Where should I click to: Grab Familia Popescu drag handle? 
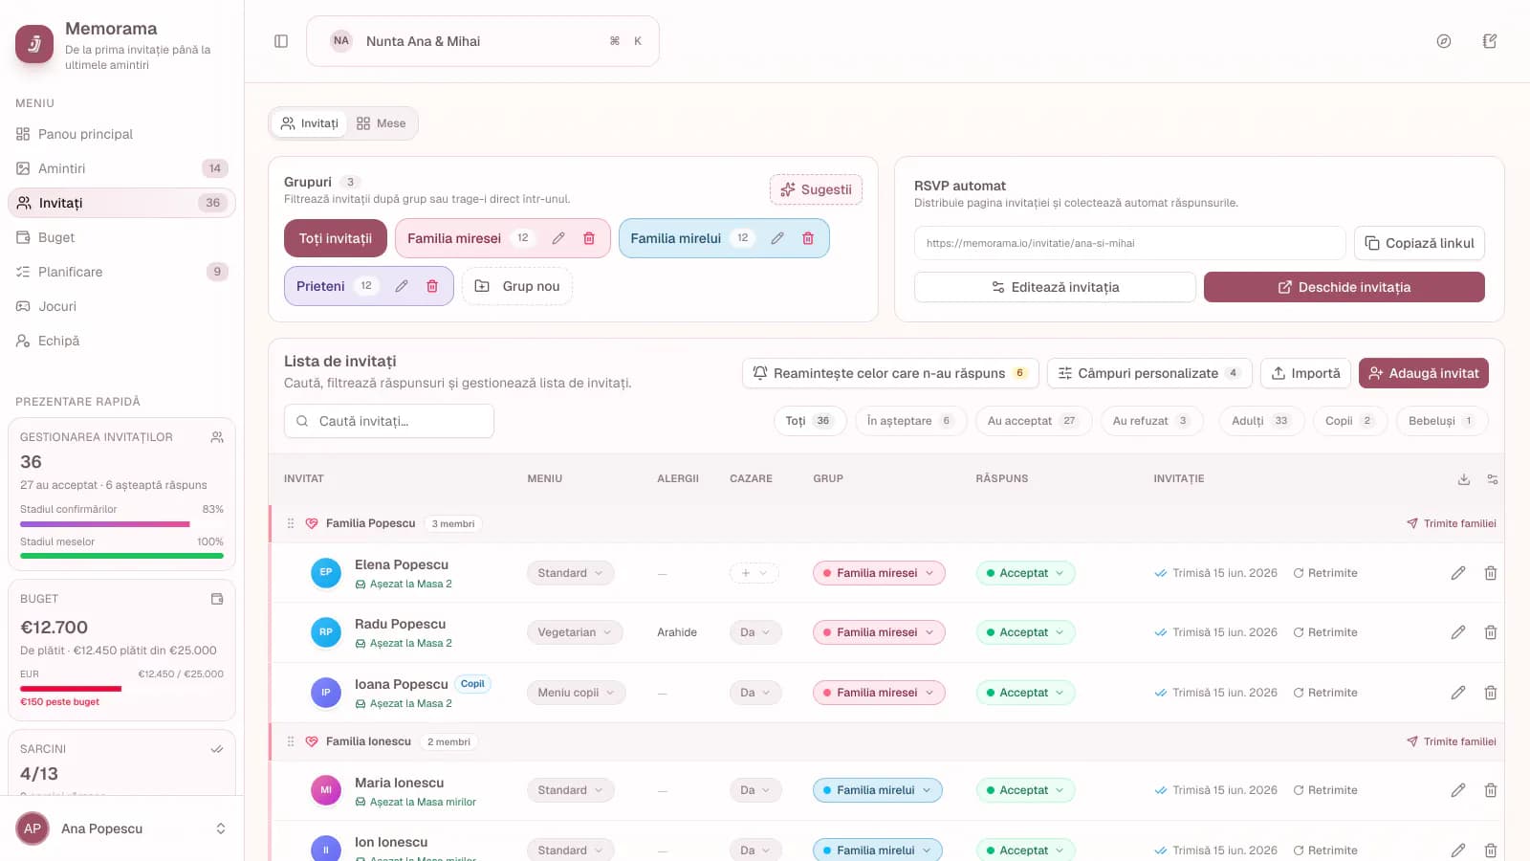[291, 523]
